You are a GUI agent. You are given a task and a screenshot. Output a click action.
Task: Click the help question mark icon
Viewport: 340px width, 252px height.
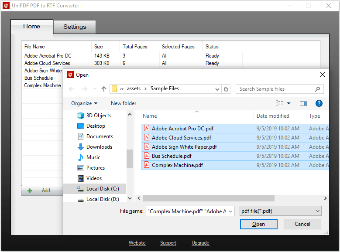point(319,103)
